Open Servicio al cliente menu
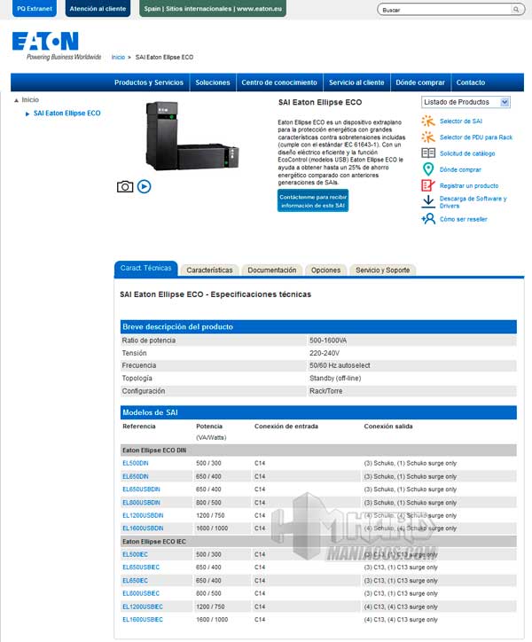Screen dimensions: 532x642 356,82
